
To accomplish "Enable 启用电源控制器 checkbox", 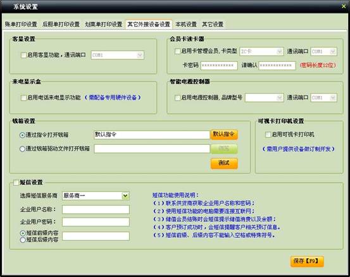I will [x=177, y=97].
